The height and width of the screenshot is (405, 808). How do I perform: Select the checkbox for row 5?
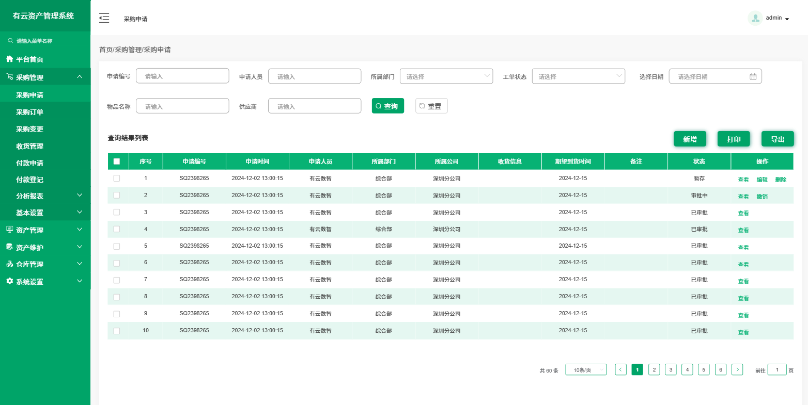(x=117, y=246)
